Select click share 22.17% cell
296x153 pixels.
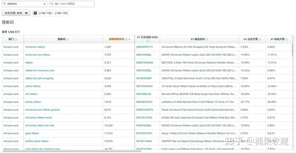pyautogui.click(x=245, y=102)
